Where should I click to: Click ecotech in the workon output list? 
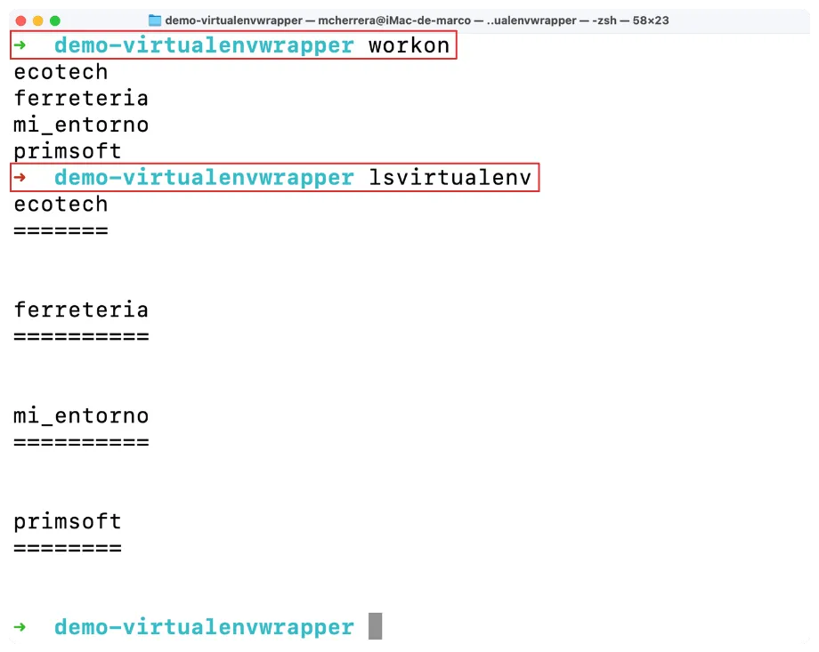(x=61, y=72)
